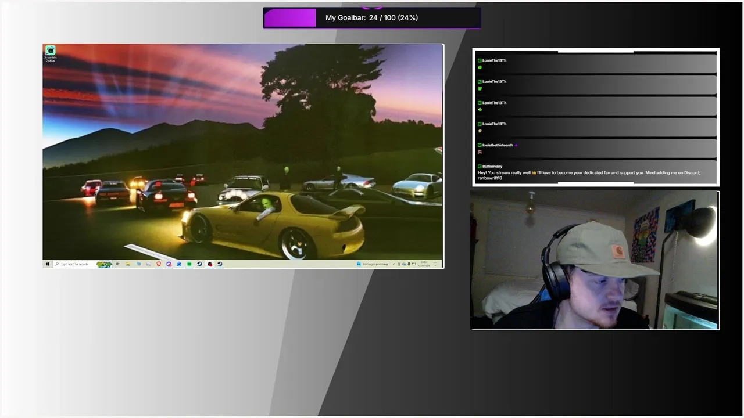Select the desktop capture preview

point(243,156)
